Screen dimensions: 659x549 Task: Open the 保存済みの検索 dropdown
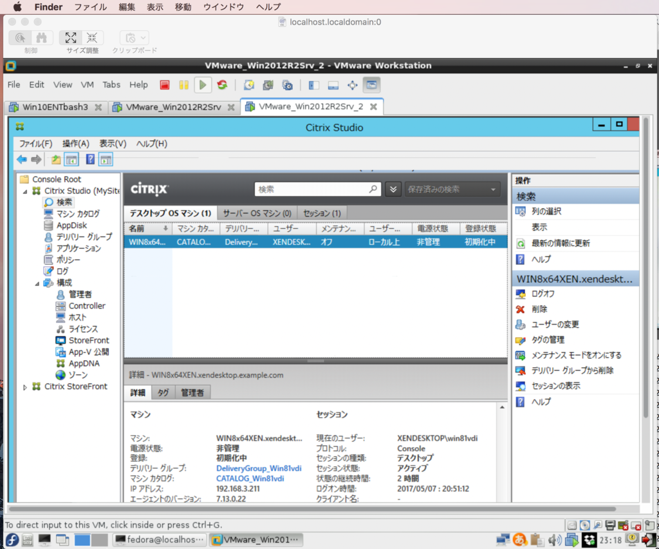[x=452, y=189]
